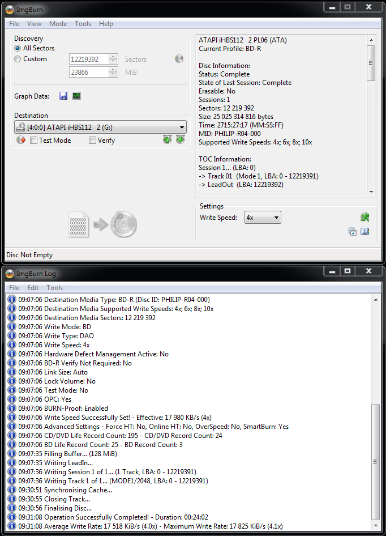Open File menu in ImgBurn Log window
386x536 pixels.
click(14, 287)
